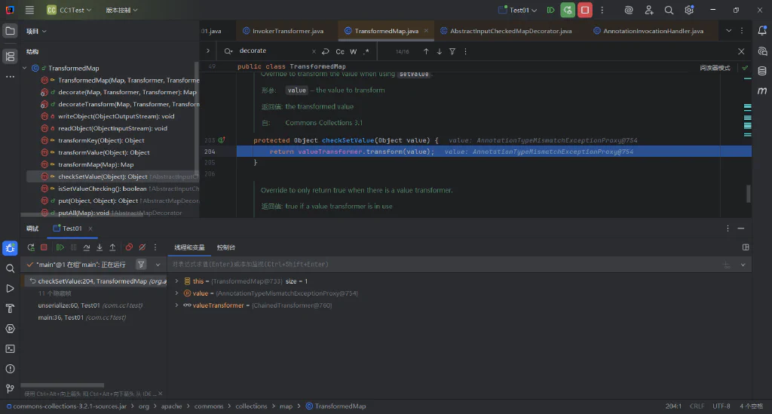Open the main hamburger menu
Image resolution: width=772 pixels, height=414 pixels.
coord(29,10)
